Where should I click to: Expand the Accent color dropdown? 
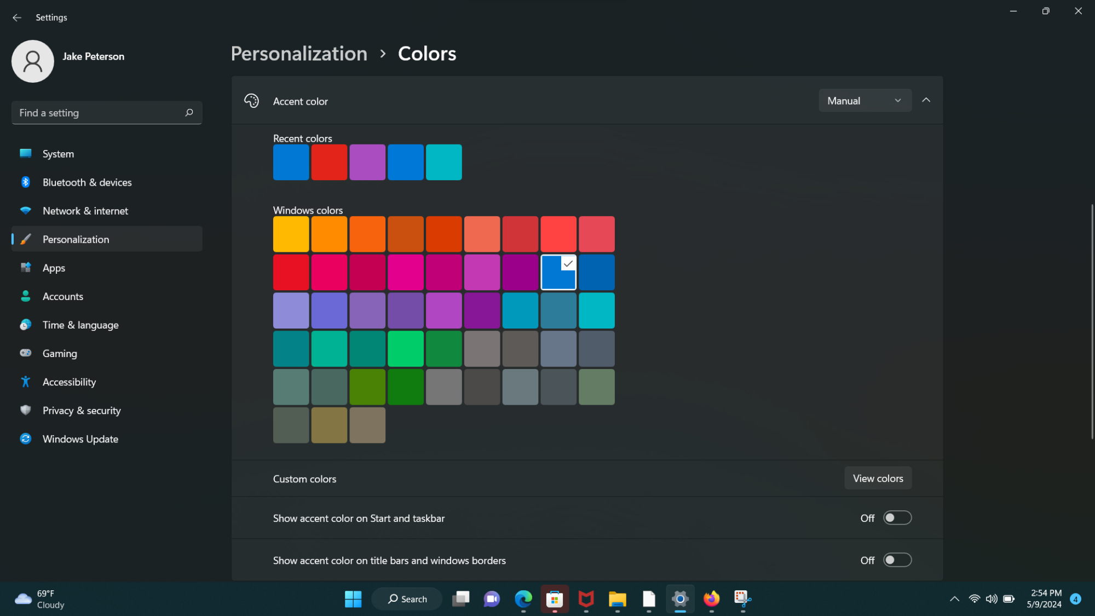pos(863,100)
